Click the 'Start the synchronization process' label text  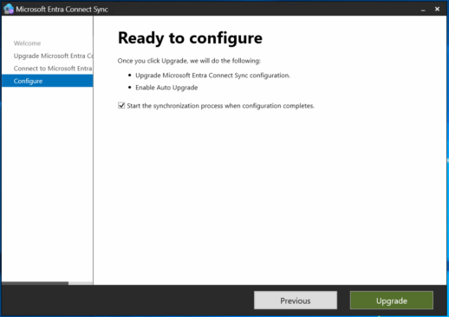click(x=220, y=106)
